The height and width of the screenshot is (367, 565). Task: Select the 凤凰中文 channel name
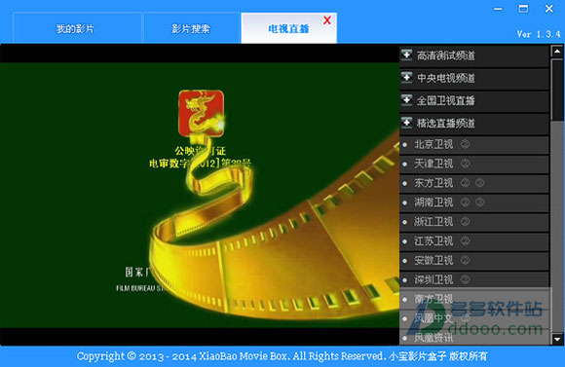433,318
